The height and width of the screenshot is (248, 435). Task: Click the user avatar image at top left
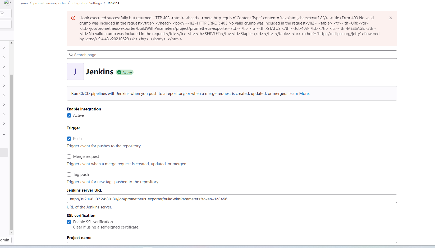7,2
